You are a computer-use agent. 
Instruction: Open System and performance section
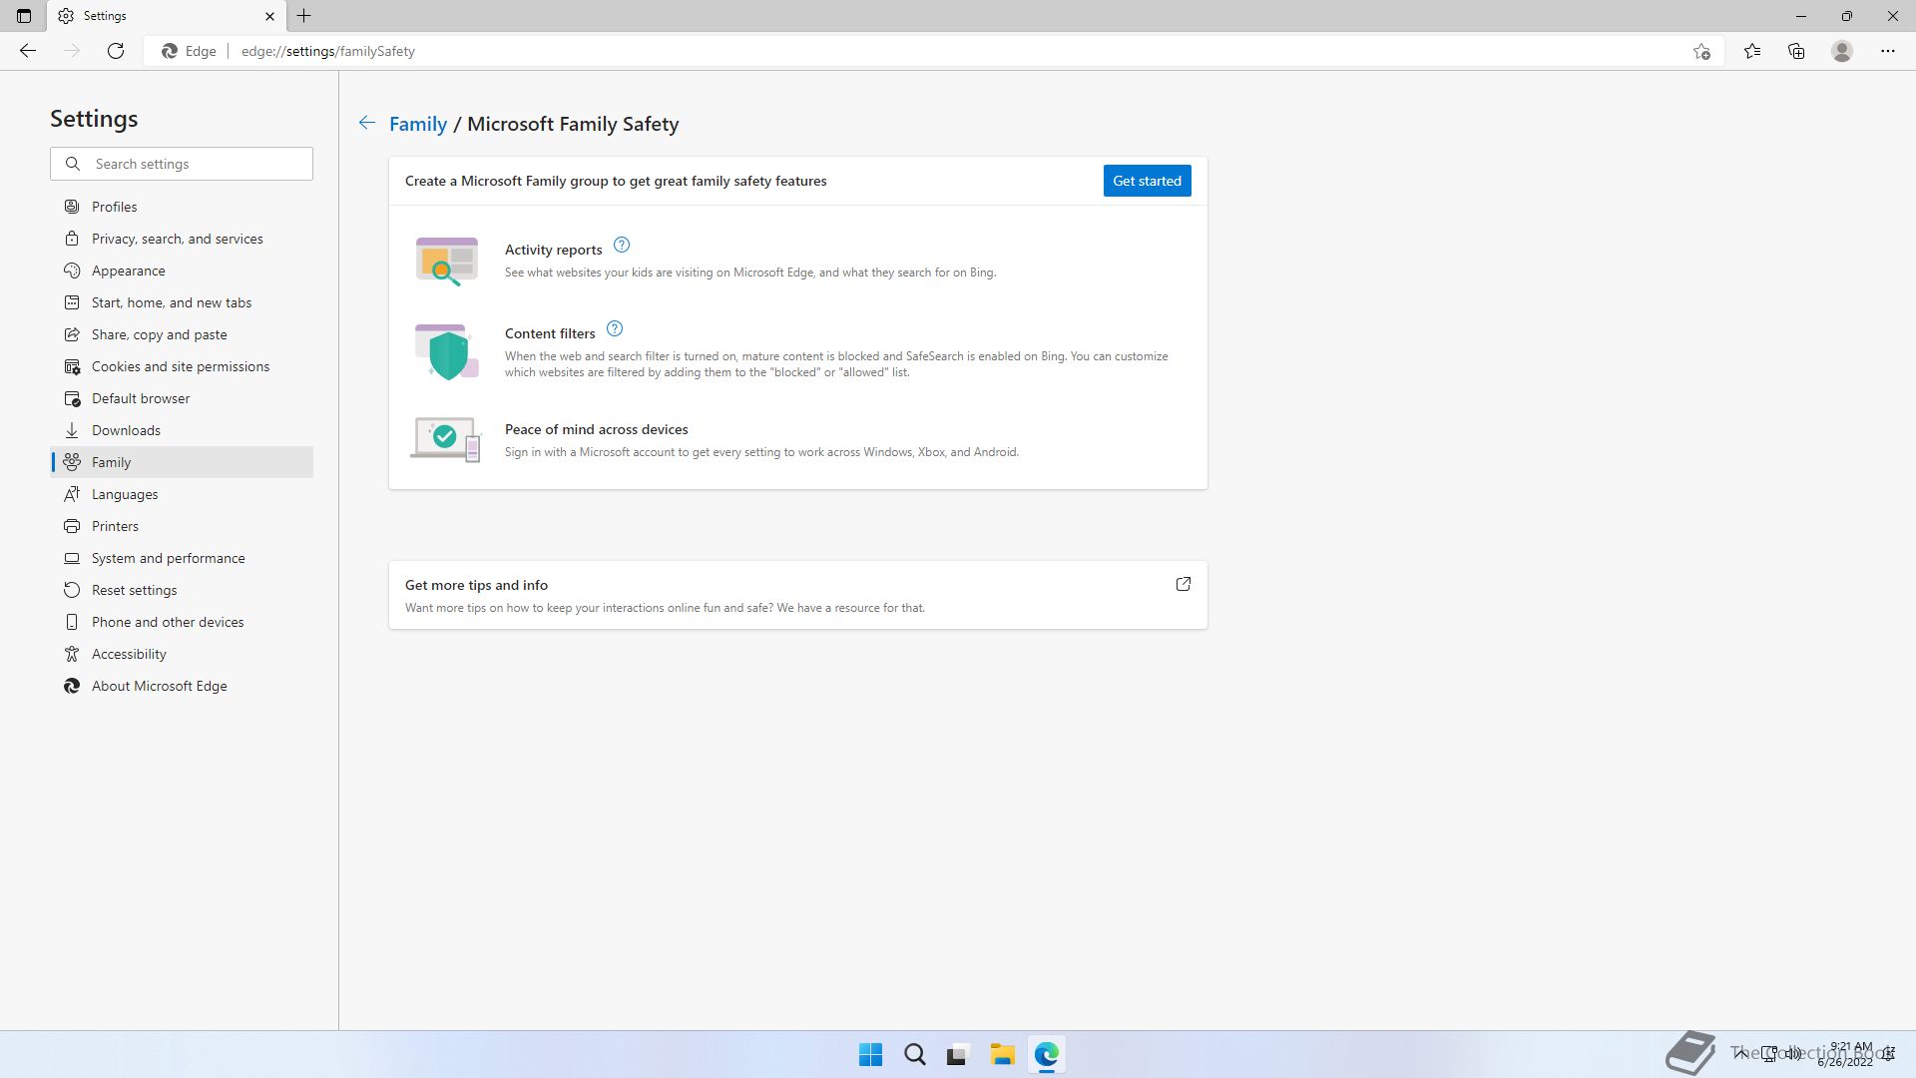[x=182, y=558]
